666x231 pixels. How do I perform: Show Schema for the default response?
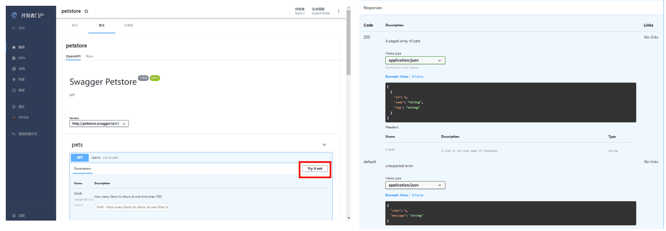(417, 195)
